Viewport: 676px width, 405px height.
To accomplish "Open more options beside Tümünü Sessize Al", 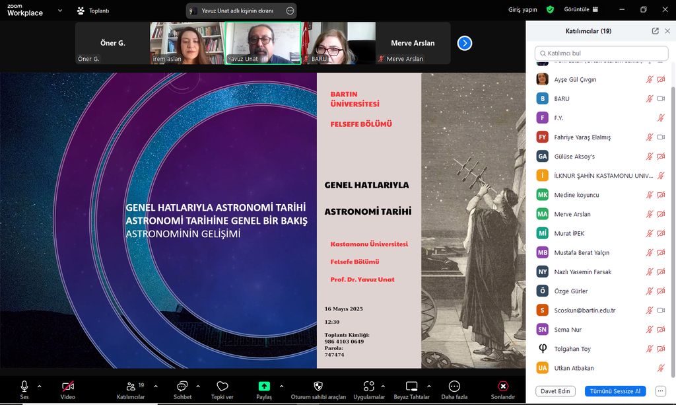I will point(660,391).
